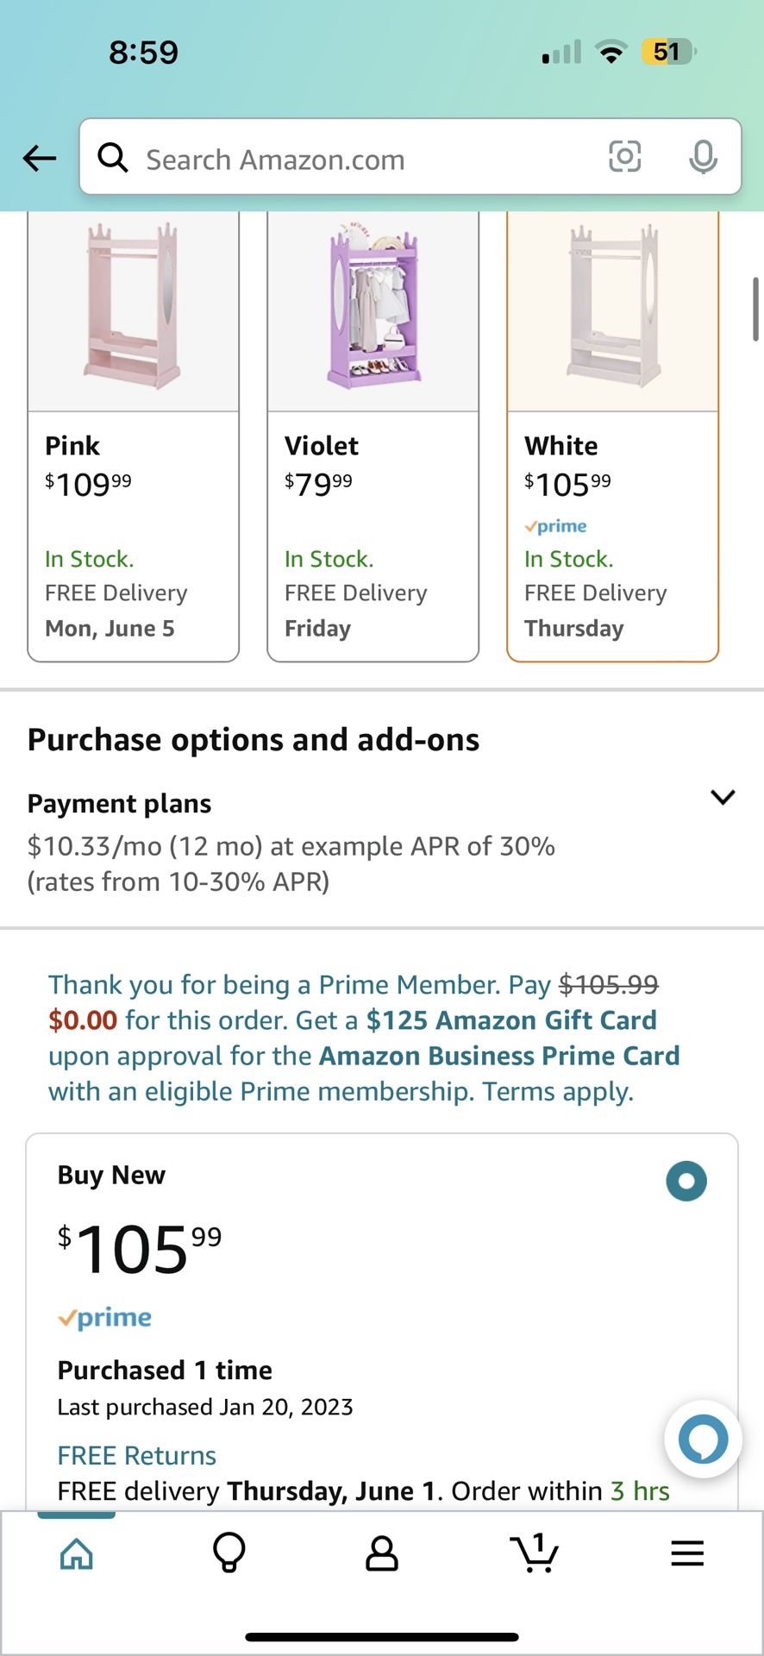The height and width of the screenshot is (1656, 764).
Task: Open camera lens search icon
Action: tap(624, 157)
